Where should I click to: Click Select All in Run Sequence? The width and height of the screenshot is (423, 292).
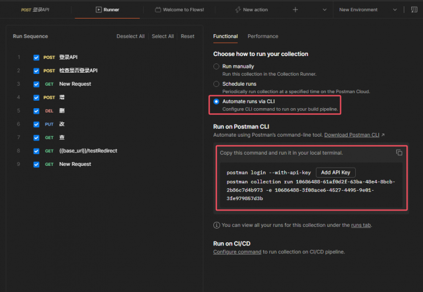(163, 36)
